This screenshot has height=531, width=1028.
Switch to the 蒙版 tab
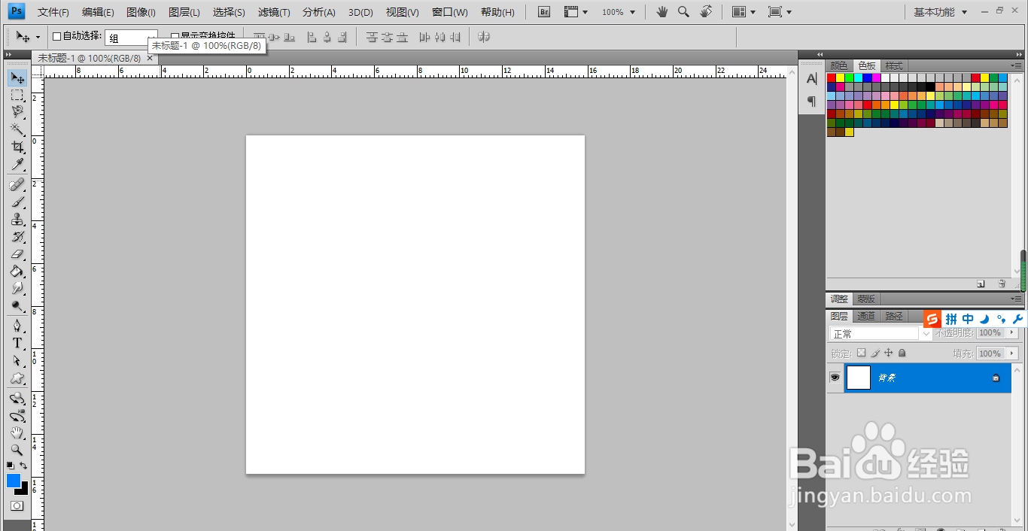(x=865, y=299)
